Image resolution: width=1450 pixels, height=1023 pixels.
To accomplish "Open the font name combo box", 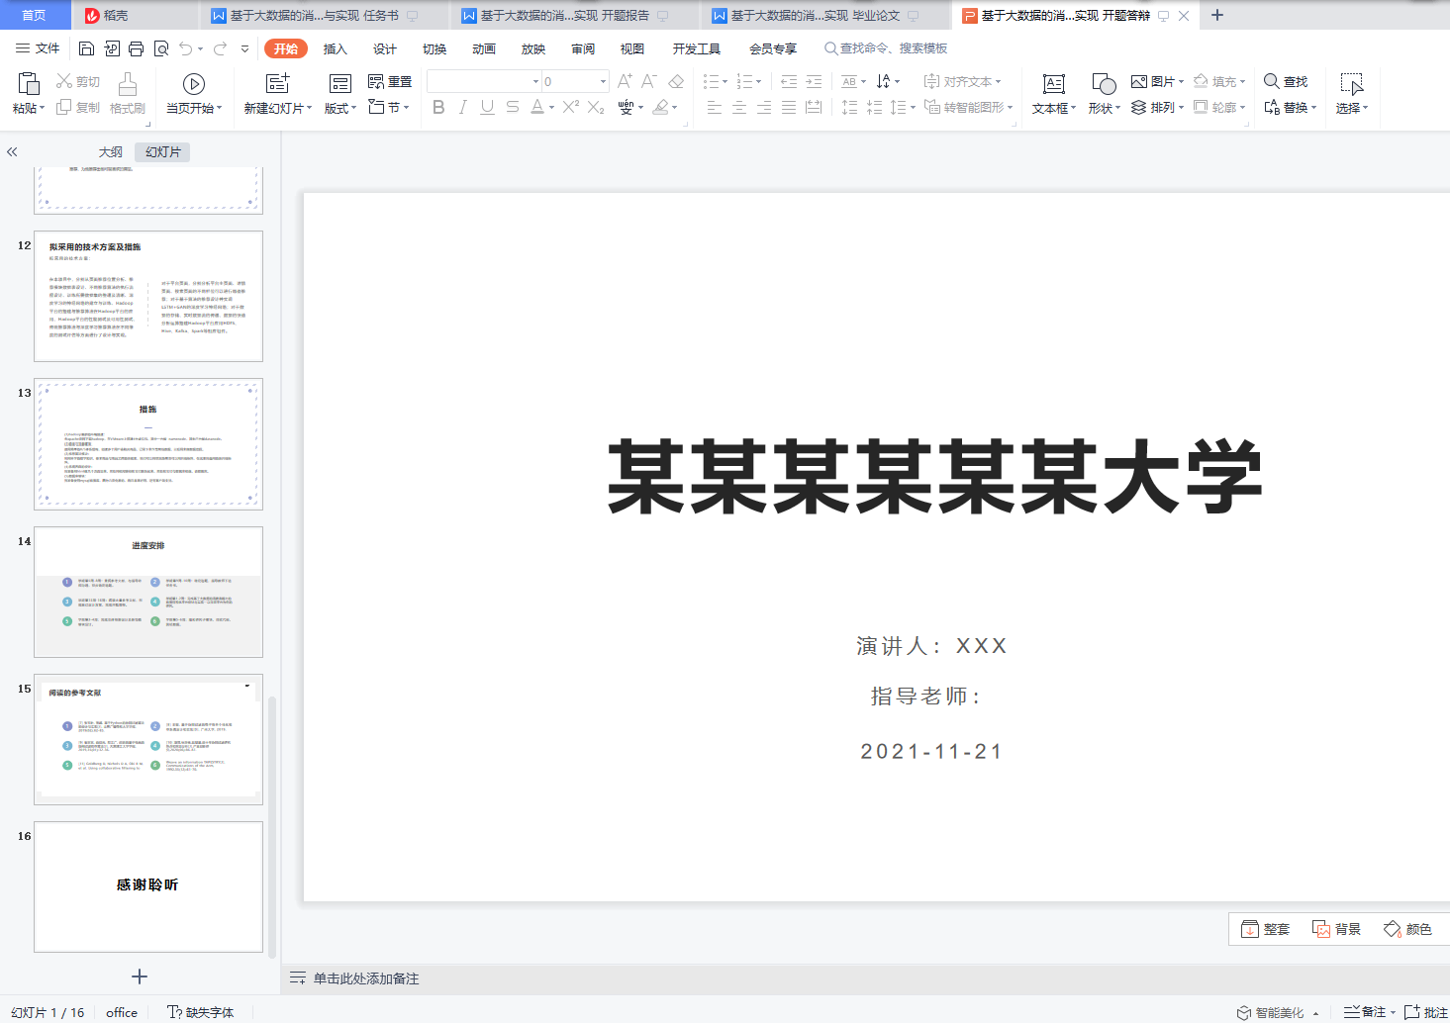I will (484, 81).
